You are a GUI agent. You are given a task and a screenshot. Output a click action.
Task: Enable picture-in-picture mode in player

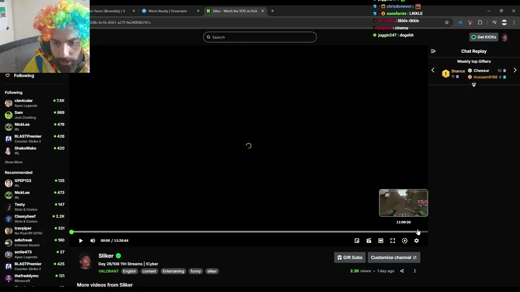point(357,240)
